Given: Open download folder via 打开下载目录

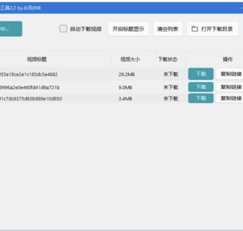Looking at the screenshot, I should 212,29.
